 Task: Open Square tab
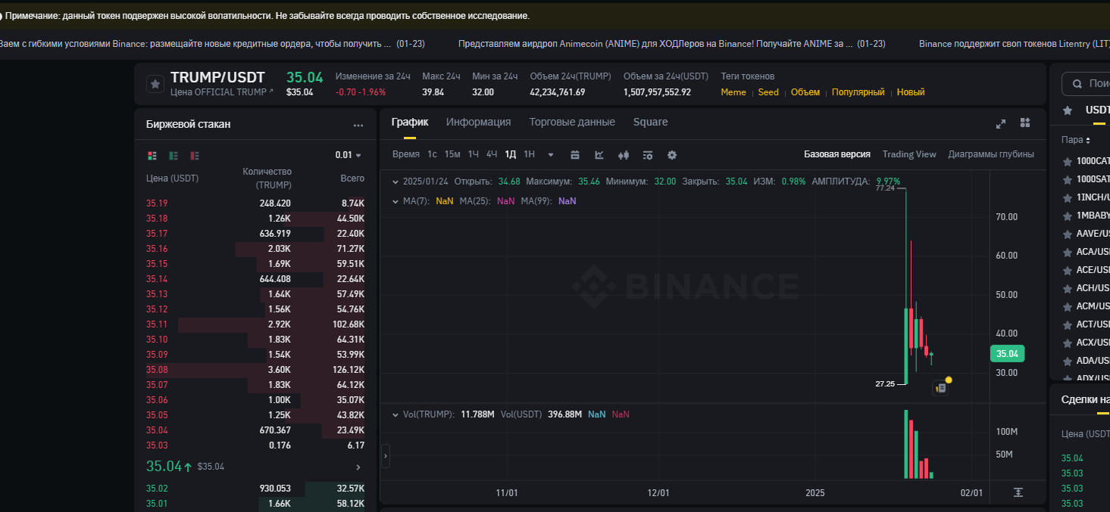click(x=651, y=122)
